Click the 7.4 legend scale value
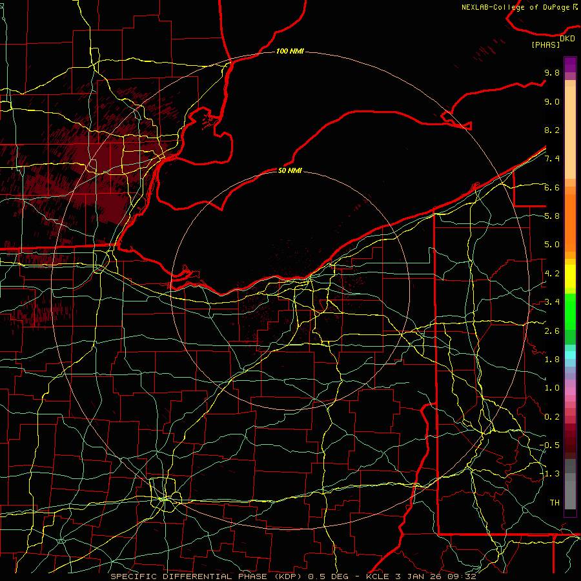581x581 pixels. [552, 159]
